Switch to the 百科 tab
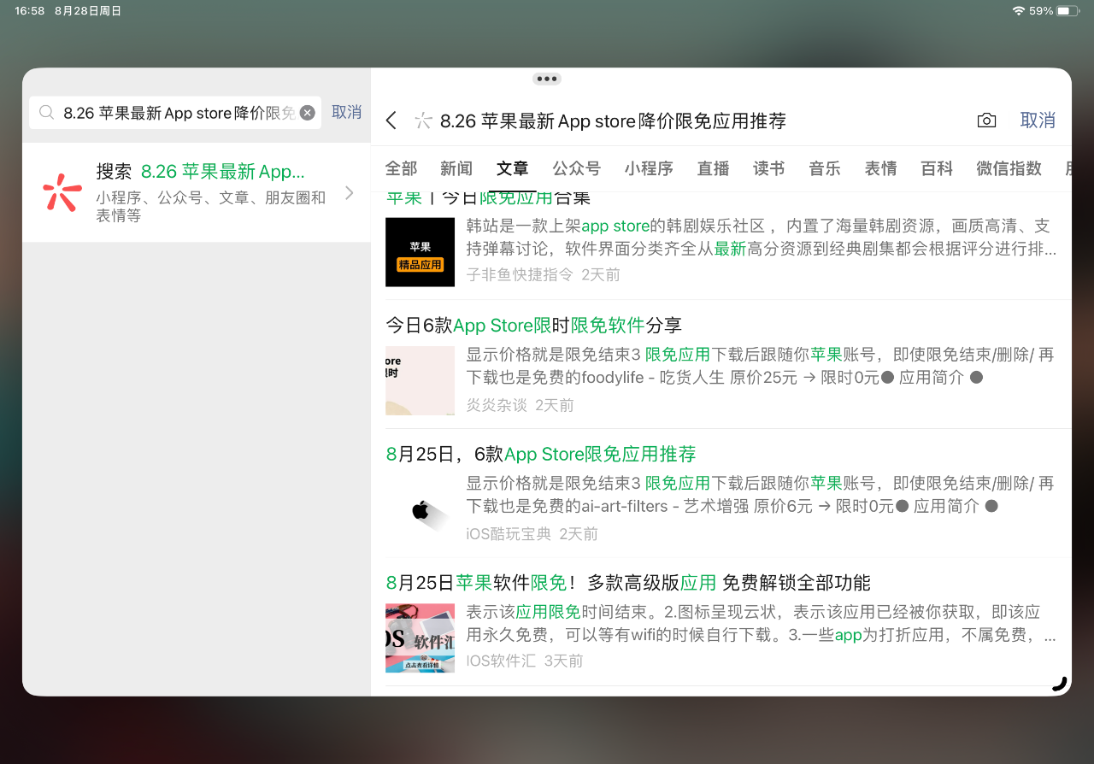The height and width of the screenshot is (764, 1094). 937,168
